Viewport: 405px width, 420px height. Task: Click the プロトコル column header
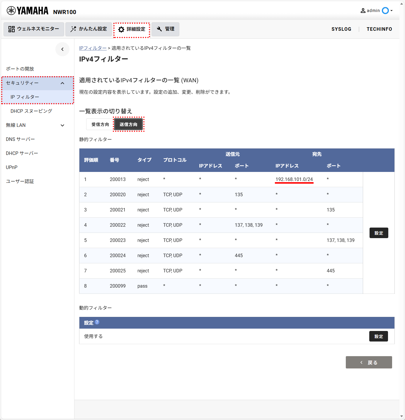(x=175, y=160)
